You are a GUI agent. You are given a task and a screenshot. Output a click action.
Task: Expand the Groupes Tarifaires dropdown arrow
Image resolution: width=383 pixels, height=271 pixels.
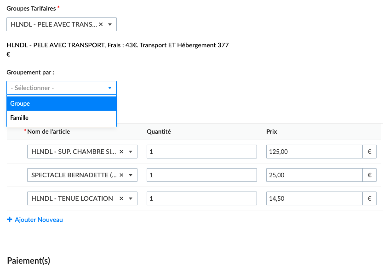[x=110, y=24]
